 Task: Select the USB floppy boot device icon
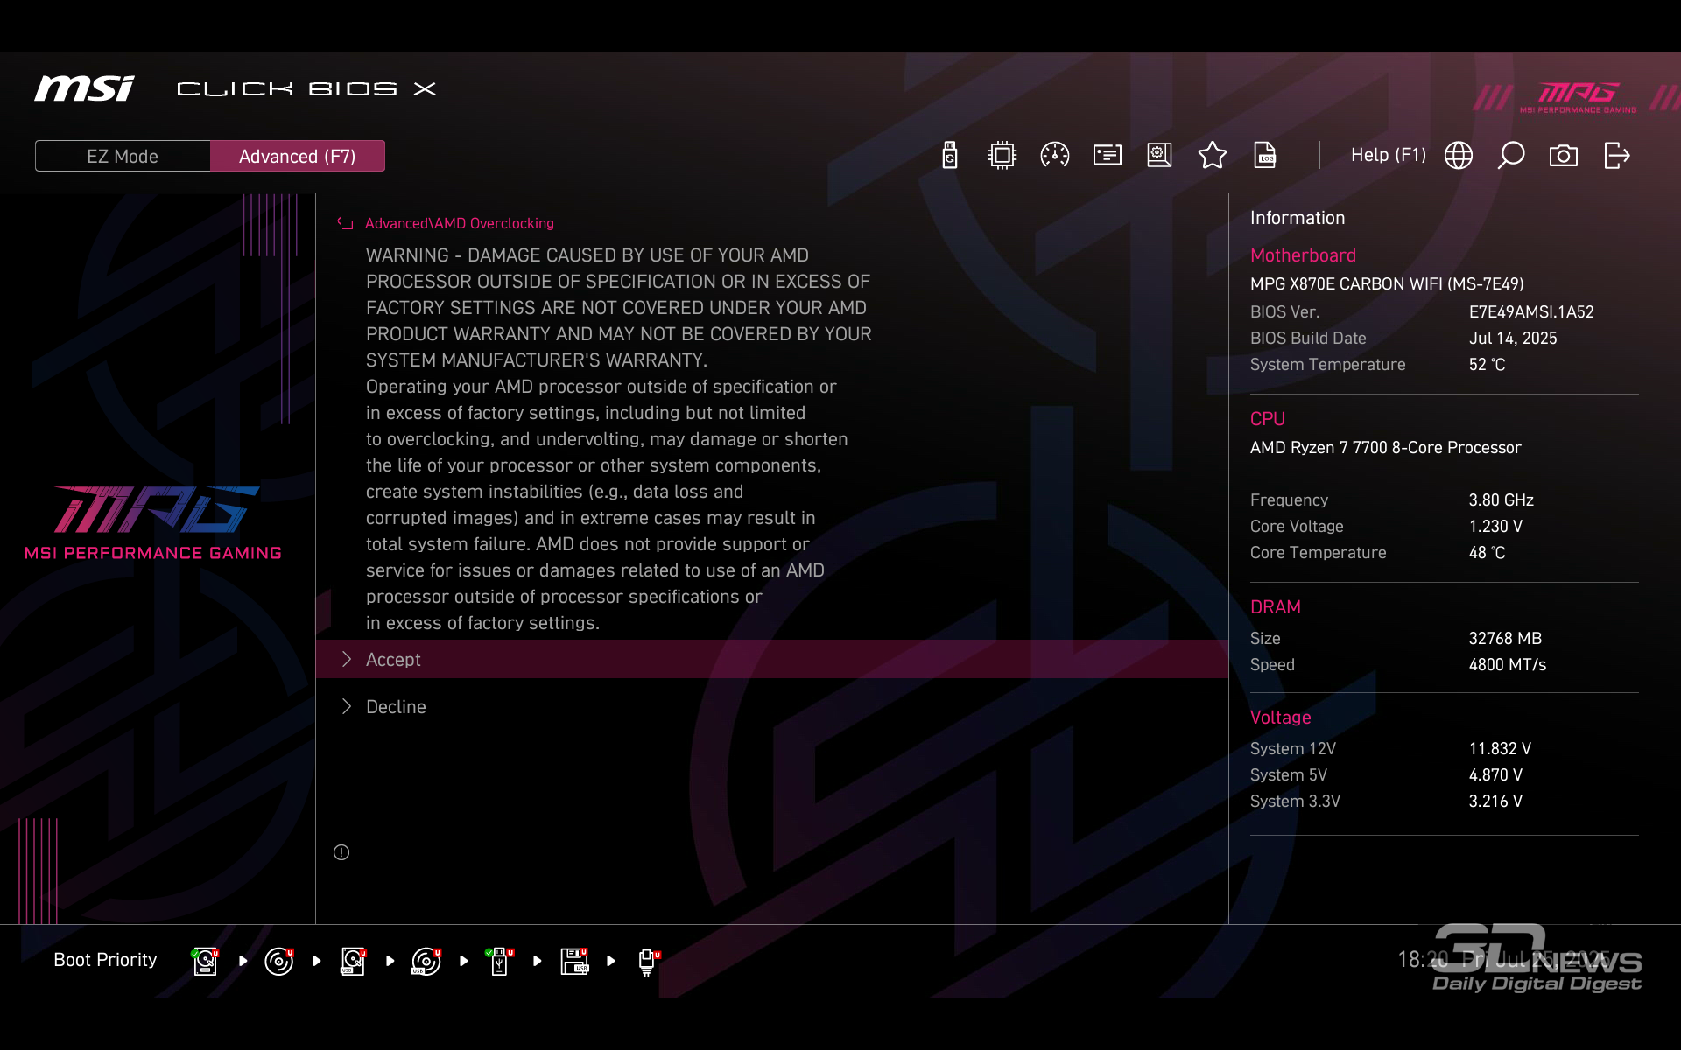click(x=574, y=961)
